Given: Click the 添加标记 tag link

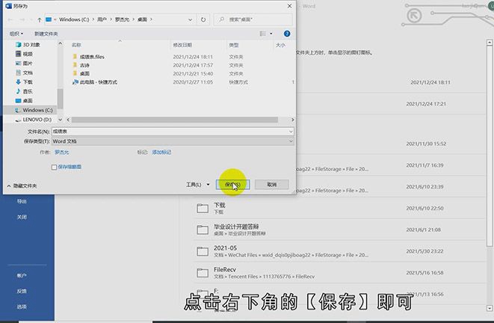Looking at the screenshot, I should tap(161, 153).
